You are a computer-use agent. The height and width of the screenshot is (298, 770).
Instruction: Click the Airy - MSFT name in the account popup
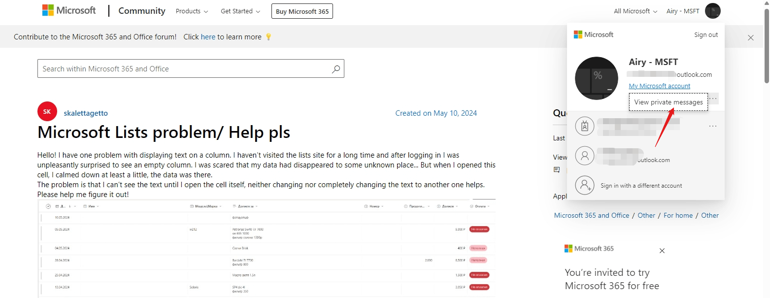(x=653, y=62)
